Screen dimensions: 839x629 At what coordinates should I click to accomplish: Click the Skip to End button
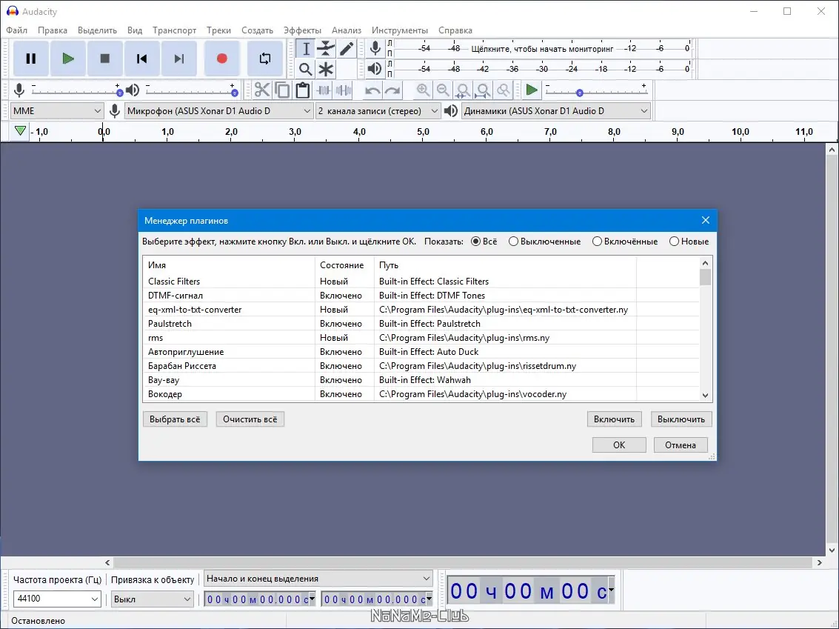pyautogui.click(x=178, y=59)
